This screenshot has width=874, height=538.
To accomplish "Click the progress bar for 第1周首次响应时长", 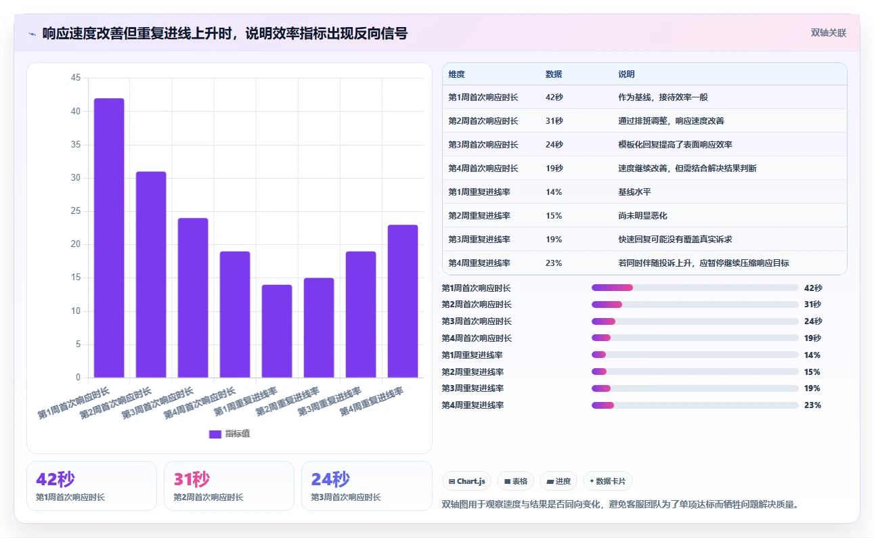I will (x=695, y=288).
